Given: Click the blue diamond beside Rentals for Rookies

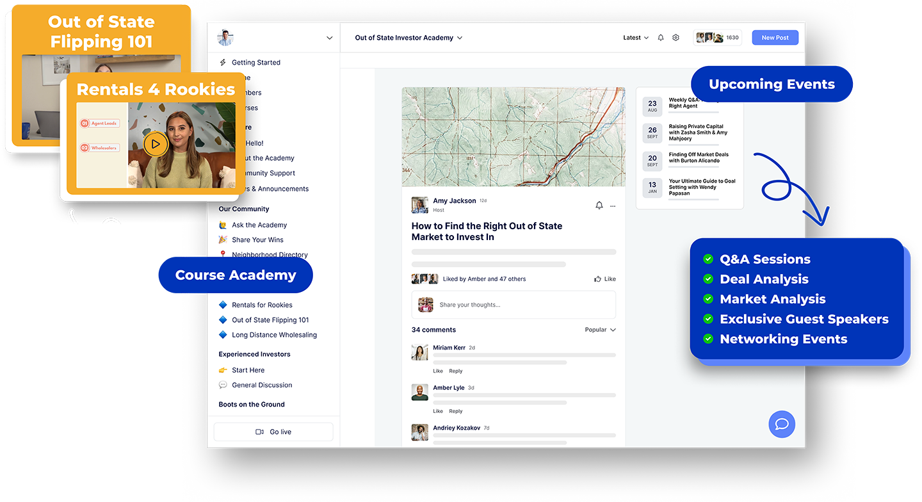Looking at the screenshot, I should click(223, 305).
